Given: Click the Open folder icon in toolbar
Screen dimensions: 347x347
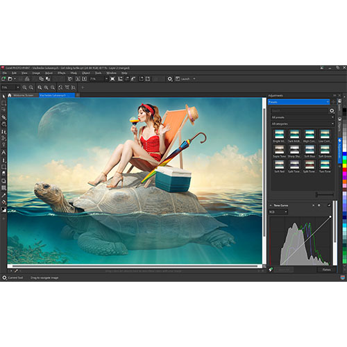Looking at the screenshot, I should [x=10, y=79].
